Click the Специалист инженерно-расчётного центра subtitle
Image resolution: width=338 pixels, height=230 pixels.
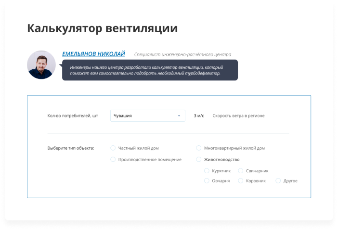click(x=182, y=55)
